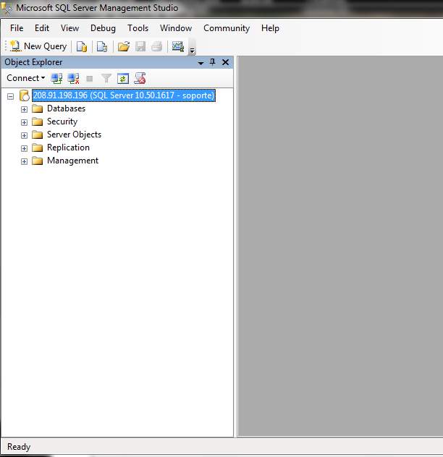The height and width of the screenshot is (457, 443).
Task: Click Database Engine Query toolbar icon
Action: [82, 46]
